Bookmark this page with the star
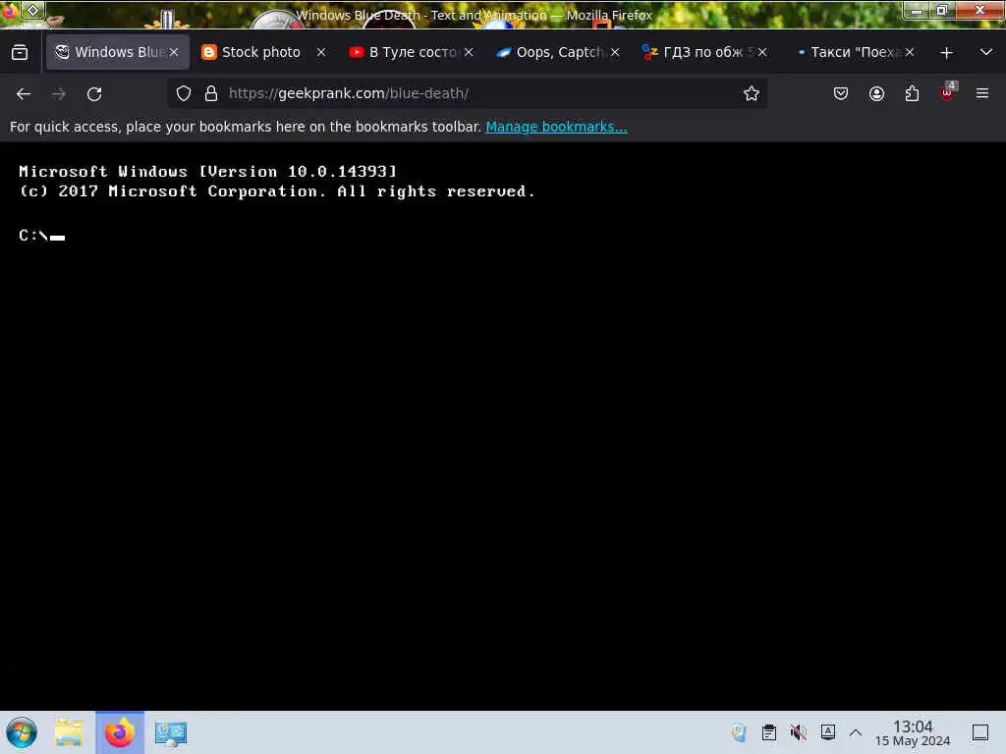 (x=752, y=93)
